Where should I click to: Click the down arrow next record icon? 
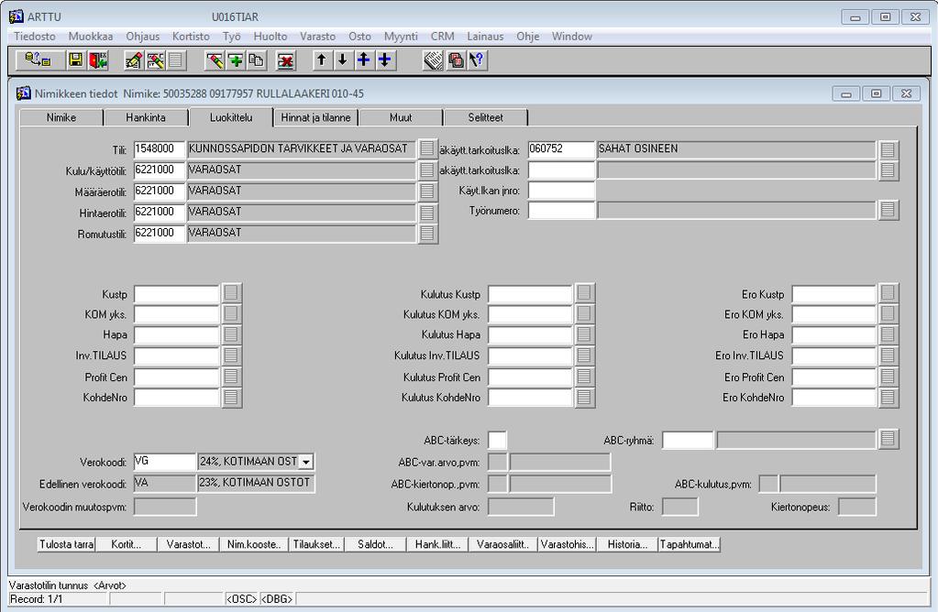tap(342, 60)
